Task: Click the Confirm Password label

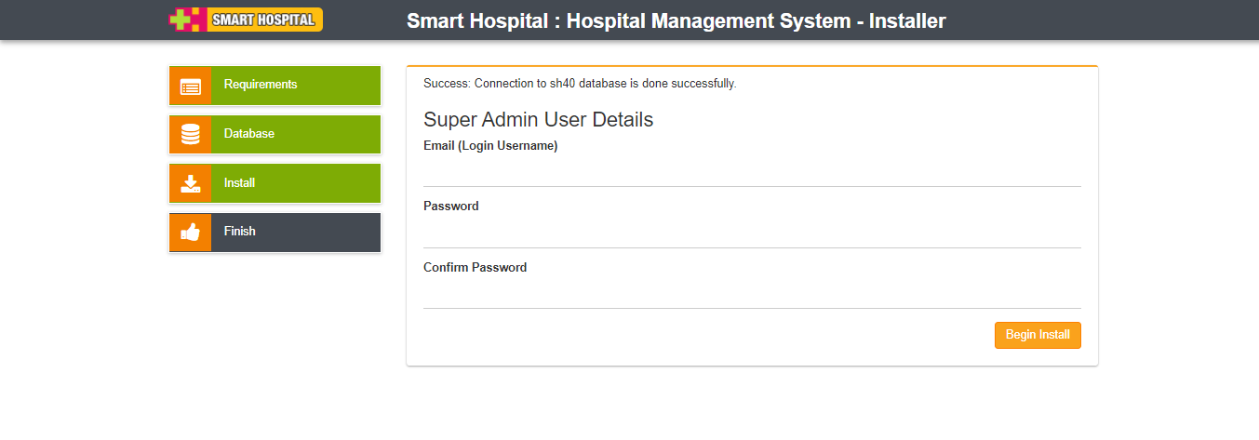Action: (x=475, y=268)
